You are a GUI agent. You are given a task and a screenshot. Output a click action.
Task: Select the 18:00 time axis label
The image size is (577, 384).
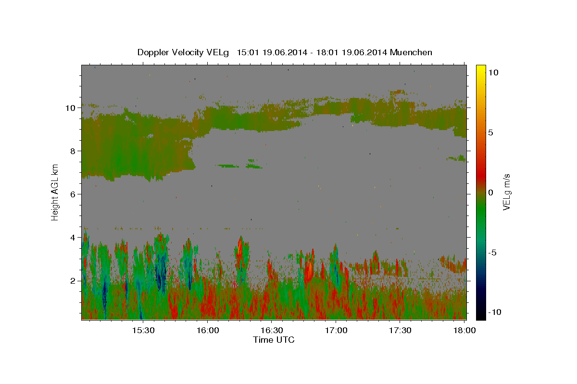[464, 331]
